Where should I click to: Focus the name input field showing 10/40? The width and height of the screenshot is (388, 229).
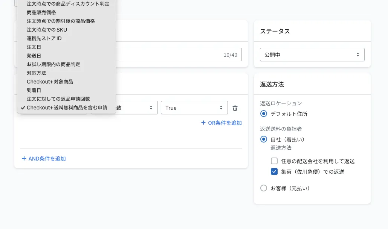coord(179,55)
